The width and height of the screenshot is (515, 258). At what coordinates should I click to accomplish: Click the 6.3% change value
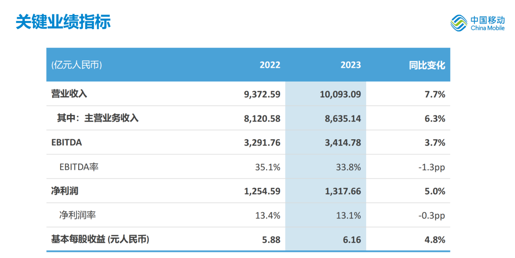[x=435, y=119]
